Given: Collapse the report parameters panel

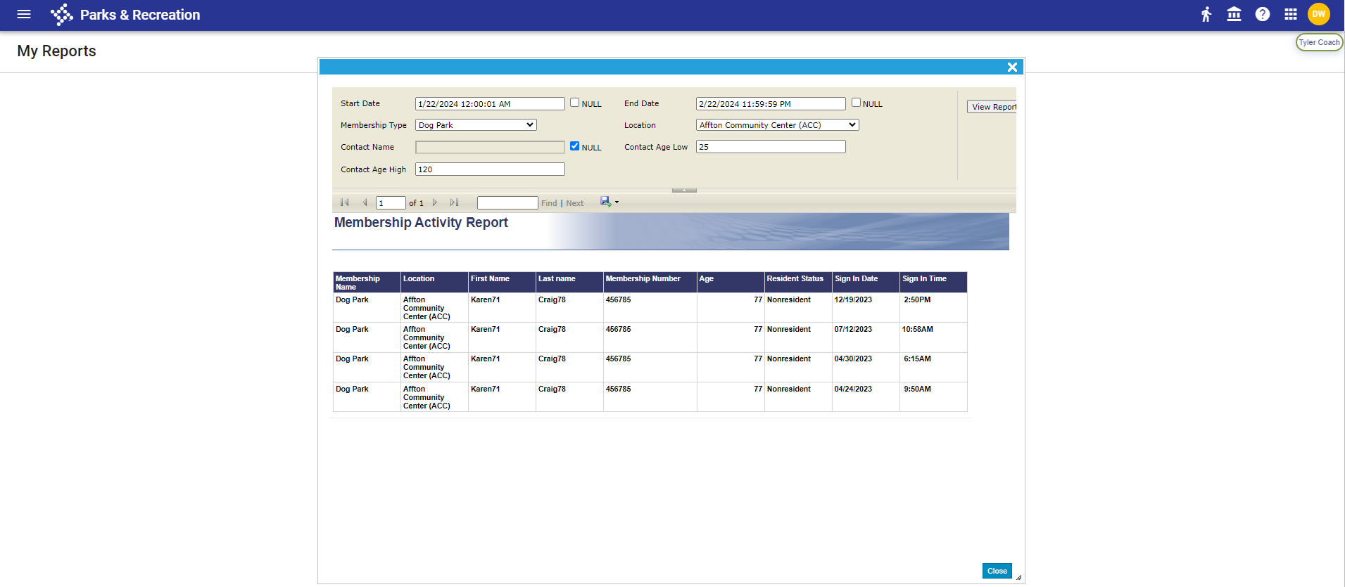Looking at the screenshot, I should [684, 190].
